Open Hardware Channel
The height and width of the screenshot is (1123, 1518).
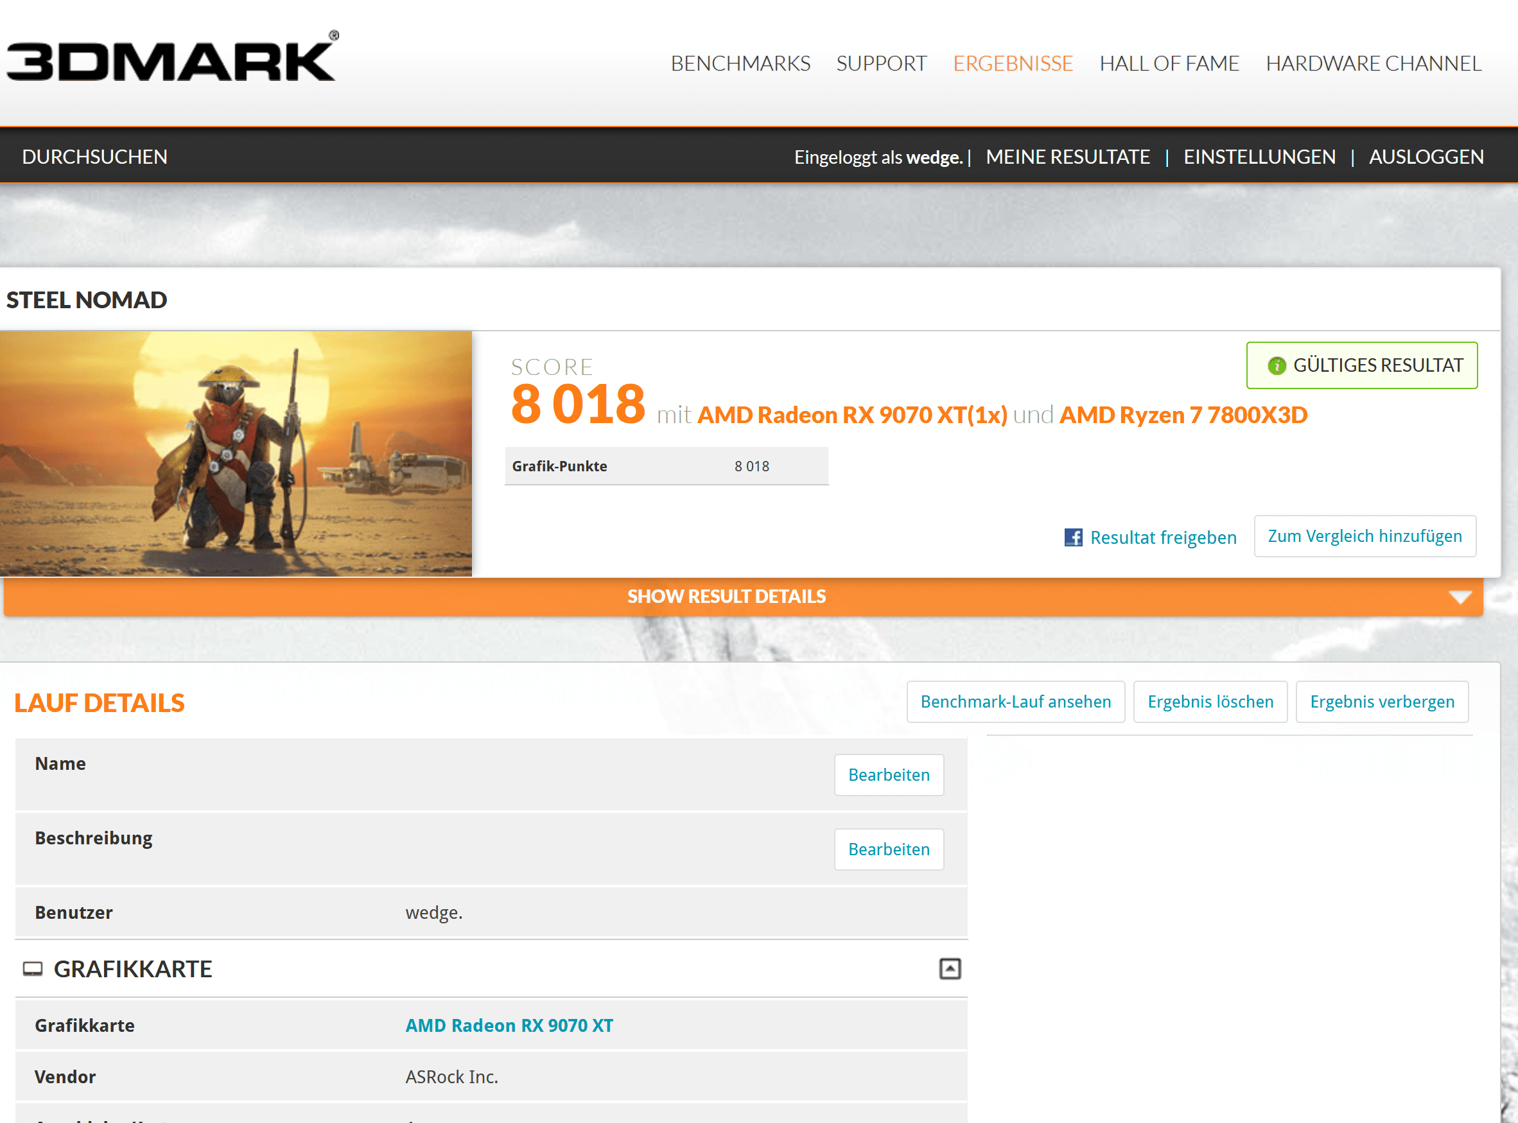pyautogui.click(x=1372, y=63)
